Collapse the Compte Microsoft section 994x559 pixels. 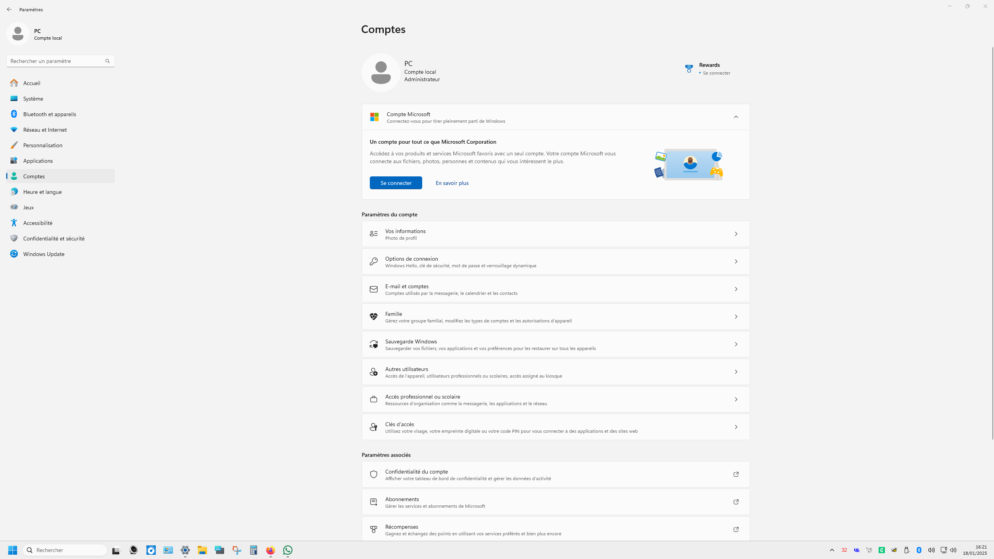pos(736,117)
